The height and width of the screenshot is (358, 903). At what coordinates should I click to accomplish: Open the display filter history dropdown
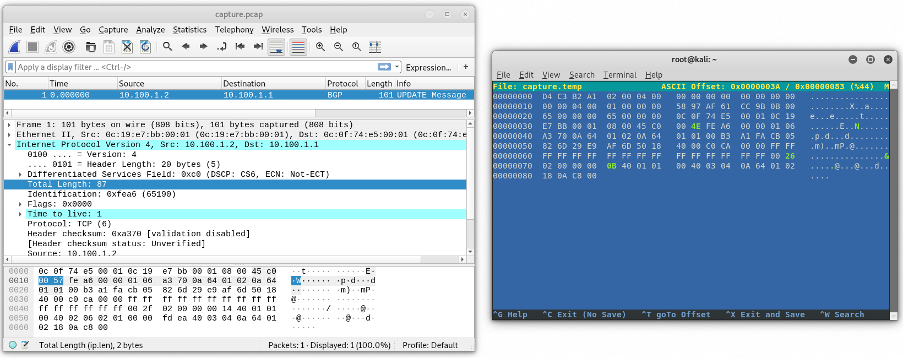coord(396,67)
